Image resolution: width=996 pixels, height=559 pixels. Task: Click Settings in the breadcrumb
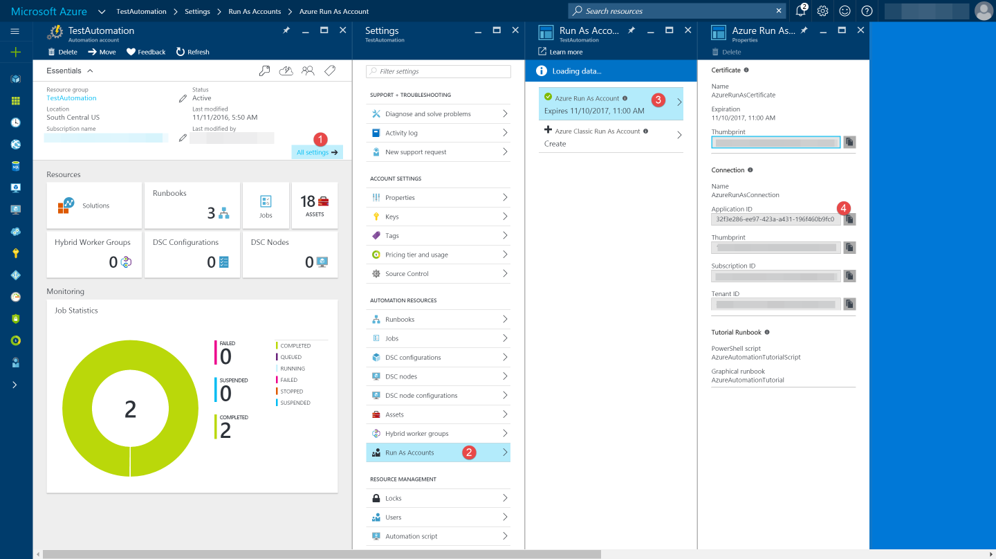[198, 11]
